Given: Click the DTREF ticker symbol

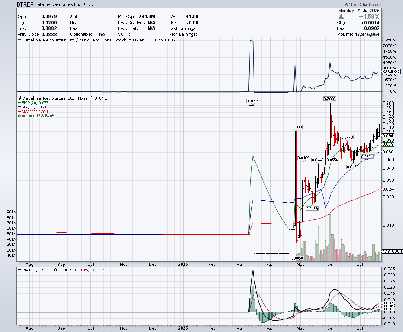Looking at the screenshot, I should click(x=25, y=4).
